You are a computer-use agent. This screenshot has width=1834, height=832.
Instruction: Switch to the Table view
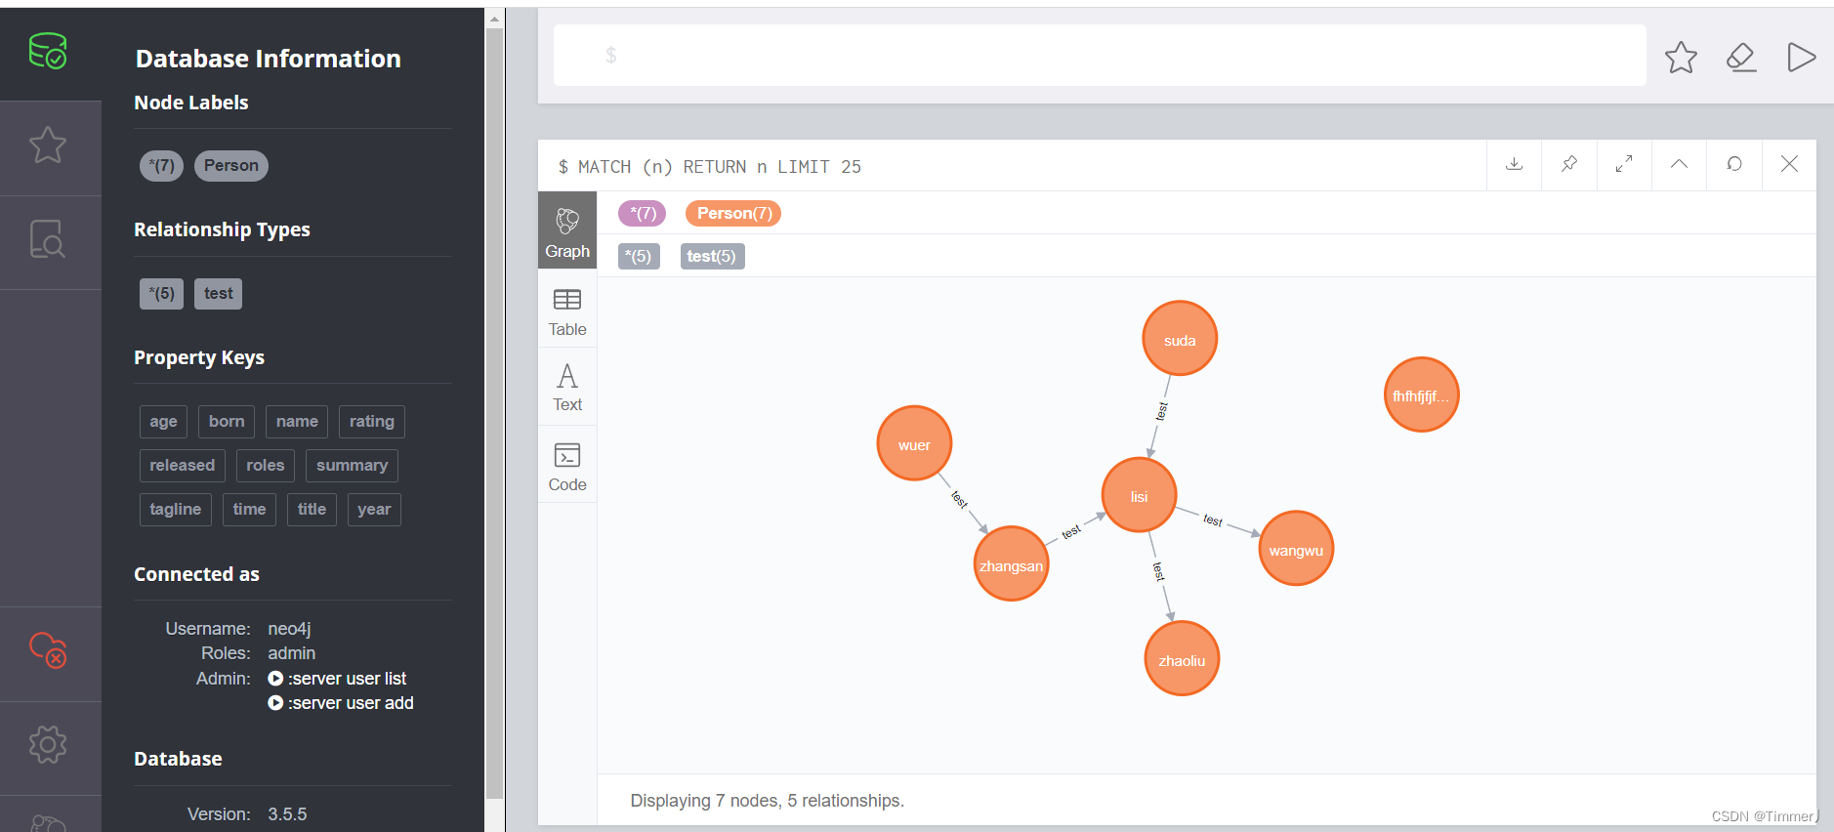(x=566, y=311)
